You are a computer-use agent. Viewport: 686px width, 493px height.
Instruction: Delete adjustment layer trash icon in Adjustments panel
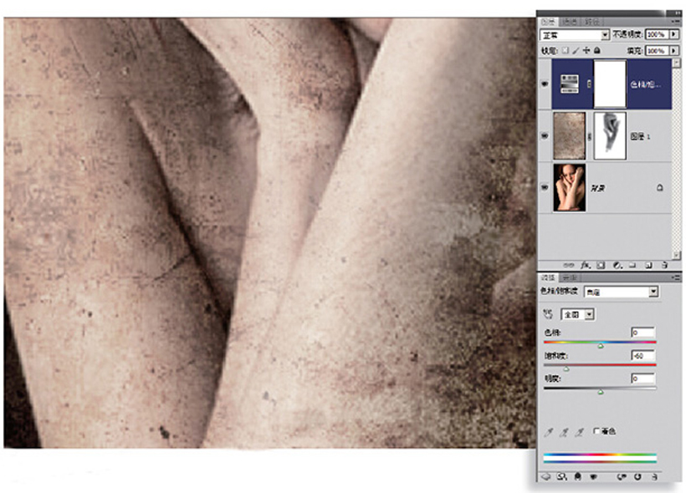pyautogui.click(x=654, y=477)
